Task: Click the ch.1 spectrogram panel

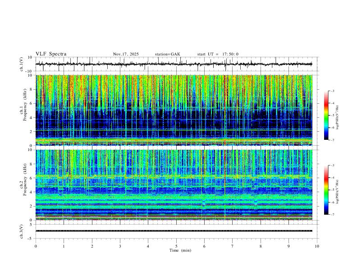Action: (x=174, y=110)
